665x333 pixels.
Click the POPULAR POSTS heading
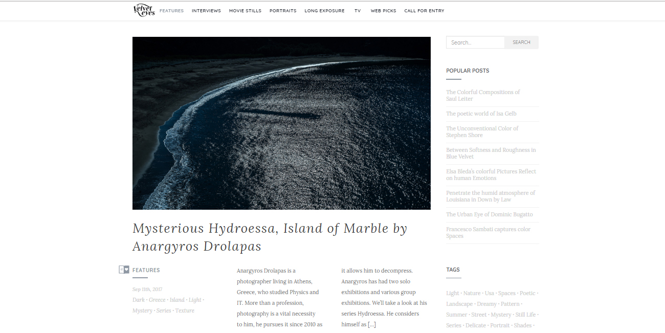(468, 71)
